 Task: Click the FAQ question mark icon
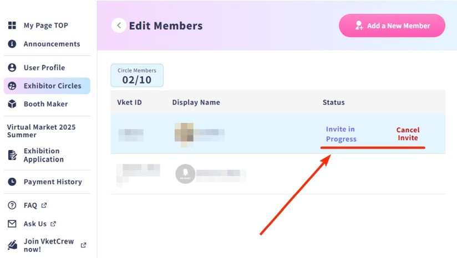pyautogui.click(x=12, y=205)
